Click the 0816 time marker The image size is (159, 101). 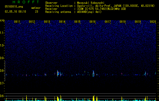[93, 22]
